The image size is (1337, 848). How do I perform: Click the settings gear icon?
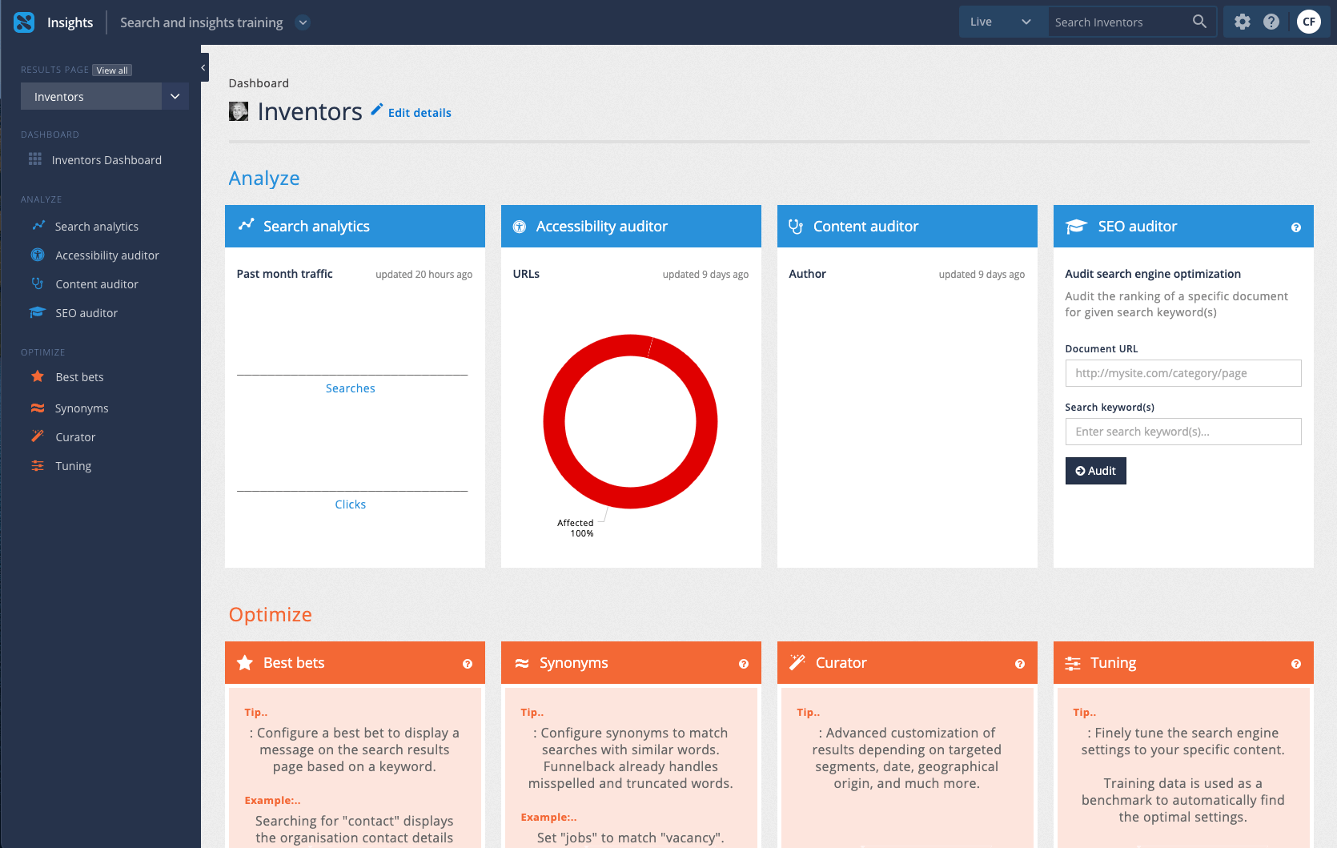coord(1242,22)
